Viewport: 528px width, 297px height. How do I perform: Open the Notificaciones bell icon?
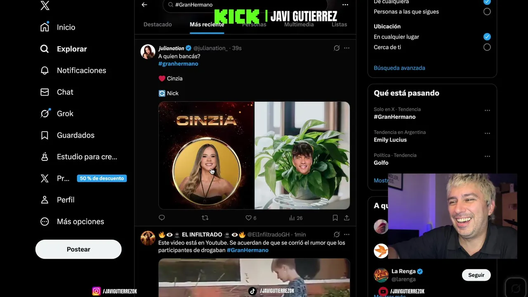tap(45, 71)
